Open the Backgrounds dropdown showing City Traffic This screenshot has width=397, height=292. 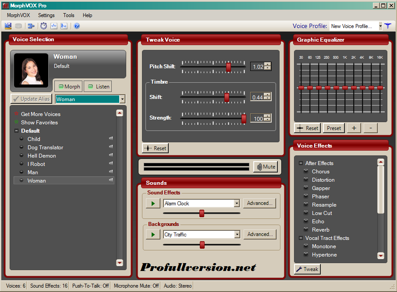point(237,234)
